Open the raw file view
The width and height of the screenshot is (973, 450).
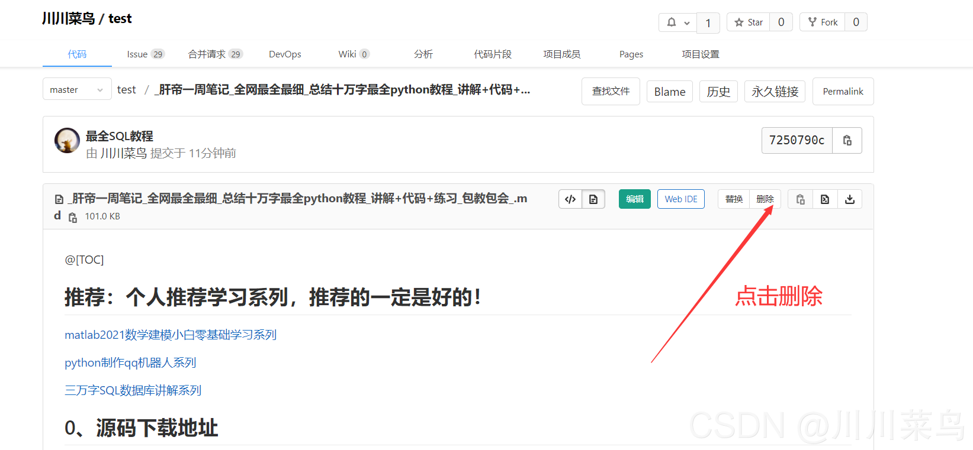(x=825, y=199)
